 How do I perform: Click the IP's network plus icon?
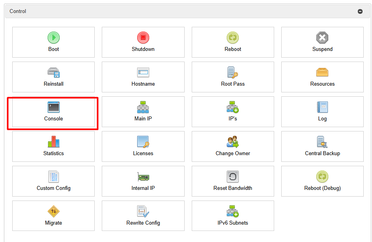233,107
